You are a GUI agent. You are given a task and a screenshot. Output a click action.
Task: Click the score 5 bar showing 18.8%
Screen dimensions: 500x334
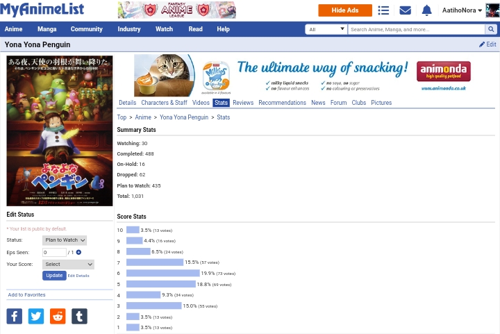[x=161, y=284]
